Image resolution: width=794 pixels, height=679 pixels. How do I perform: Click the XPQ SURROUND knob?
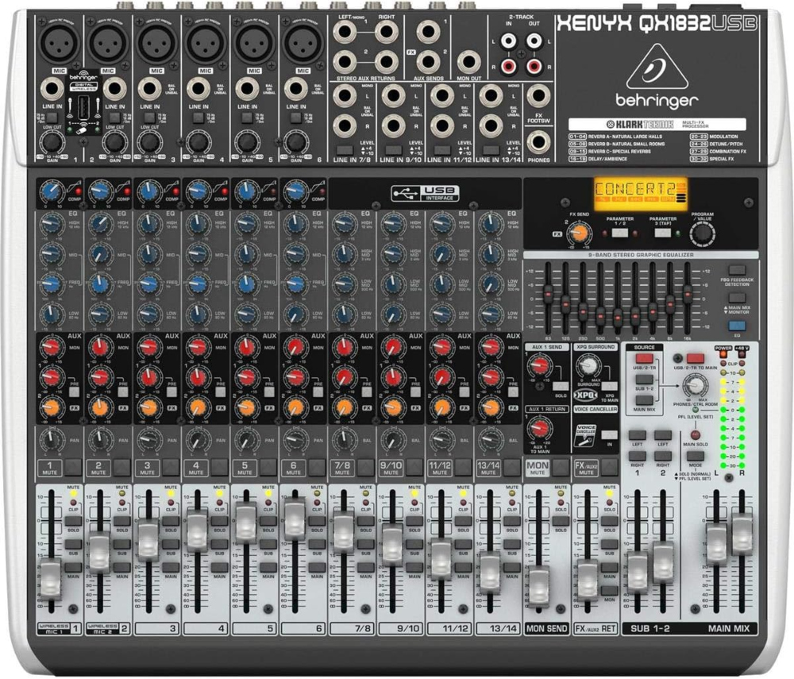pos(588,365)
